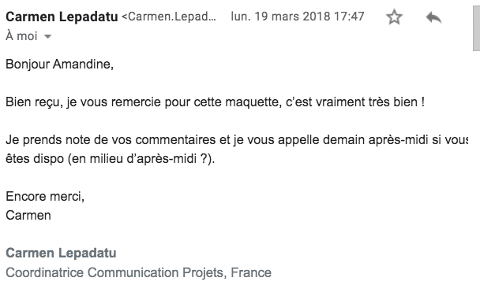Expand recipient details arrow beside À moi
Screen dimensions: 480x296
[x=47, y=37]
